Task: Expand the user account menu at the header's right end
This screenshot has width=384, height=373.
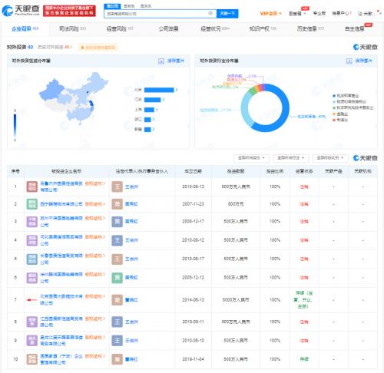Action: click(x=369, y=13)
